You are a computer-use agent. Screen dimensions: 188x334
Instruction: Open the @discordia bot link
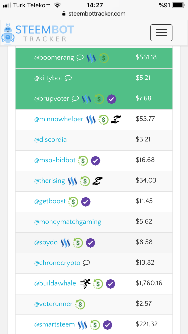point(50,139)
